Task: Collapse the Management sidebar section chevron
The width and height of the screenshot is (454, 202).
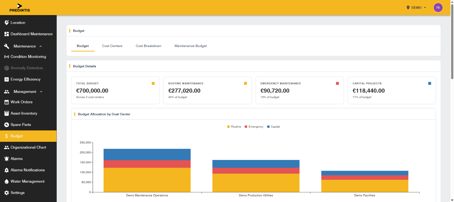Action: click(x=41, y=92)
